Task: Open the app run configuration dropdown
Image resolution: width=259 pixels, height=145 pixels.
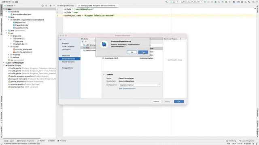Action: click(174, 2)
